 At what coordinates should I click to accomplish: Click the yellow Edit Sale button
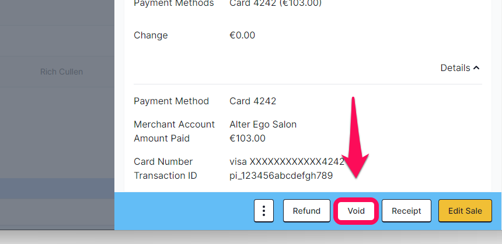tap(465, 210)
